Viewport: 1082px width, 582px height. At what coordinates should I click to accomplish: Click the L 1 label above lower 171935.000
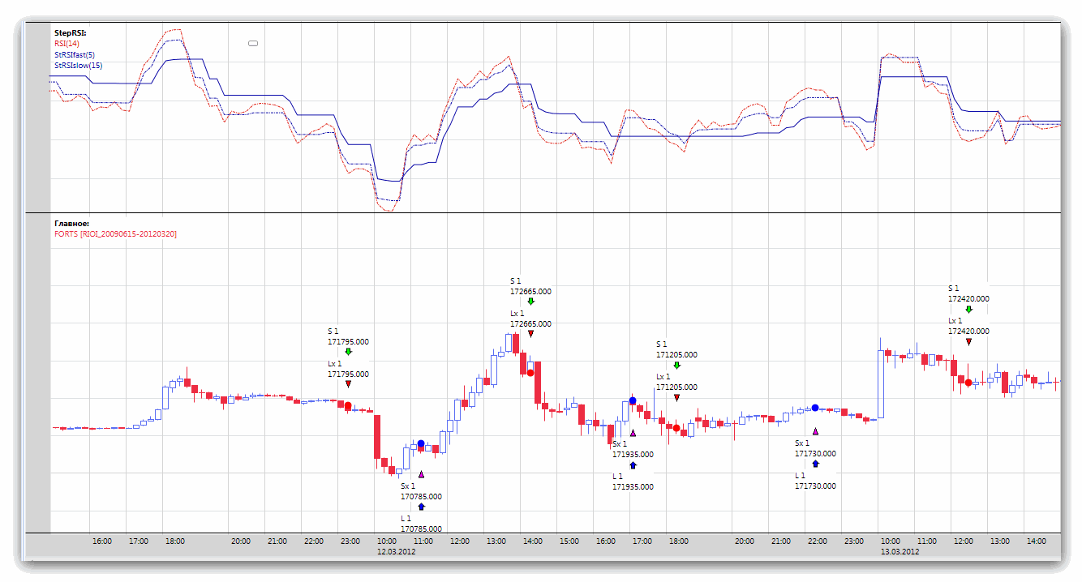(618, 477)
